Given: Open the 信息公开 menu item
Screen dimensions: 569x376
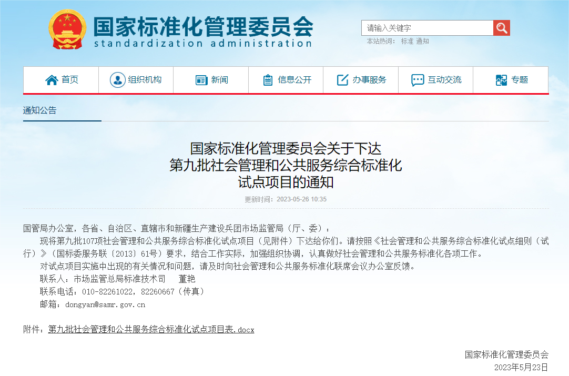Looking at the screenshot, I should point(294,80).
